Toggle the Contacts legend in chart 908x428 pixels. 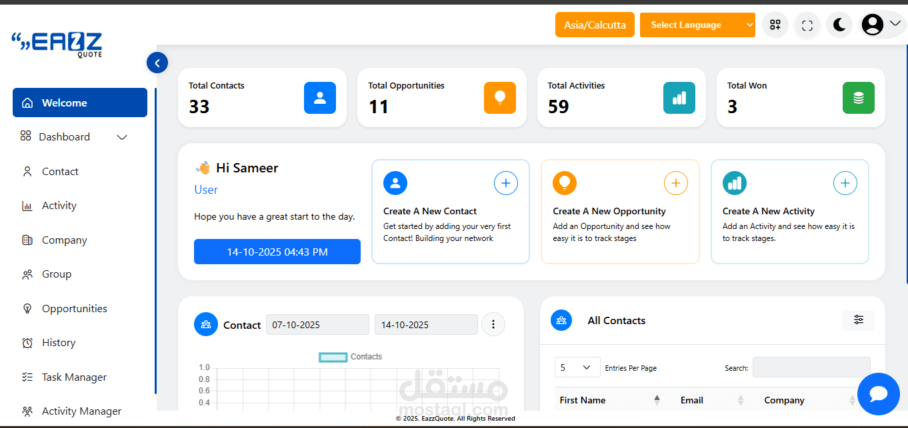[351, 357]
